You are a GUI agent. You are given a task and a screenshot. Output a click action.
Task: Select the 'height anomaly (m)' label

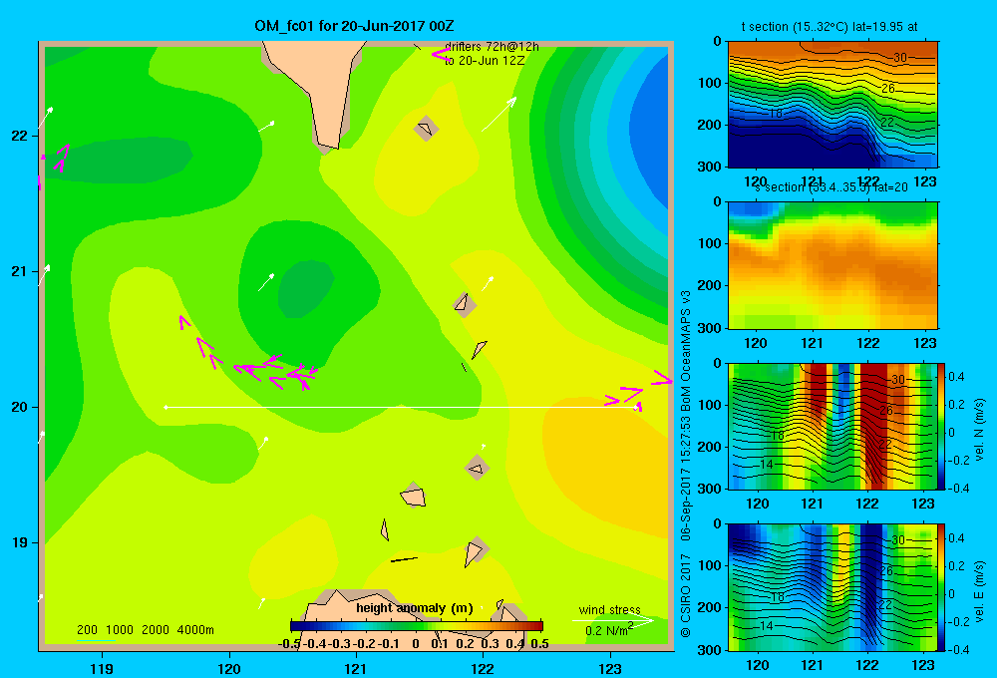click(x=415, y=608)
